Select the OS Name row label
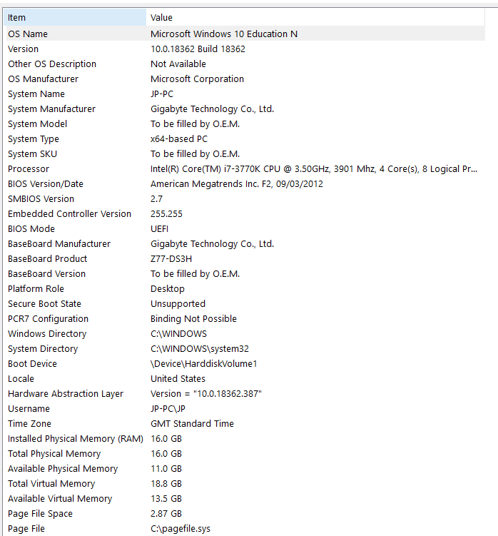This screenshot has width=498, height=536. coord(28,34)
